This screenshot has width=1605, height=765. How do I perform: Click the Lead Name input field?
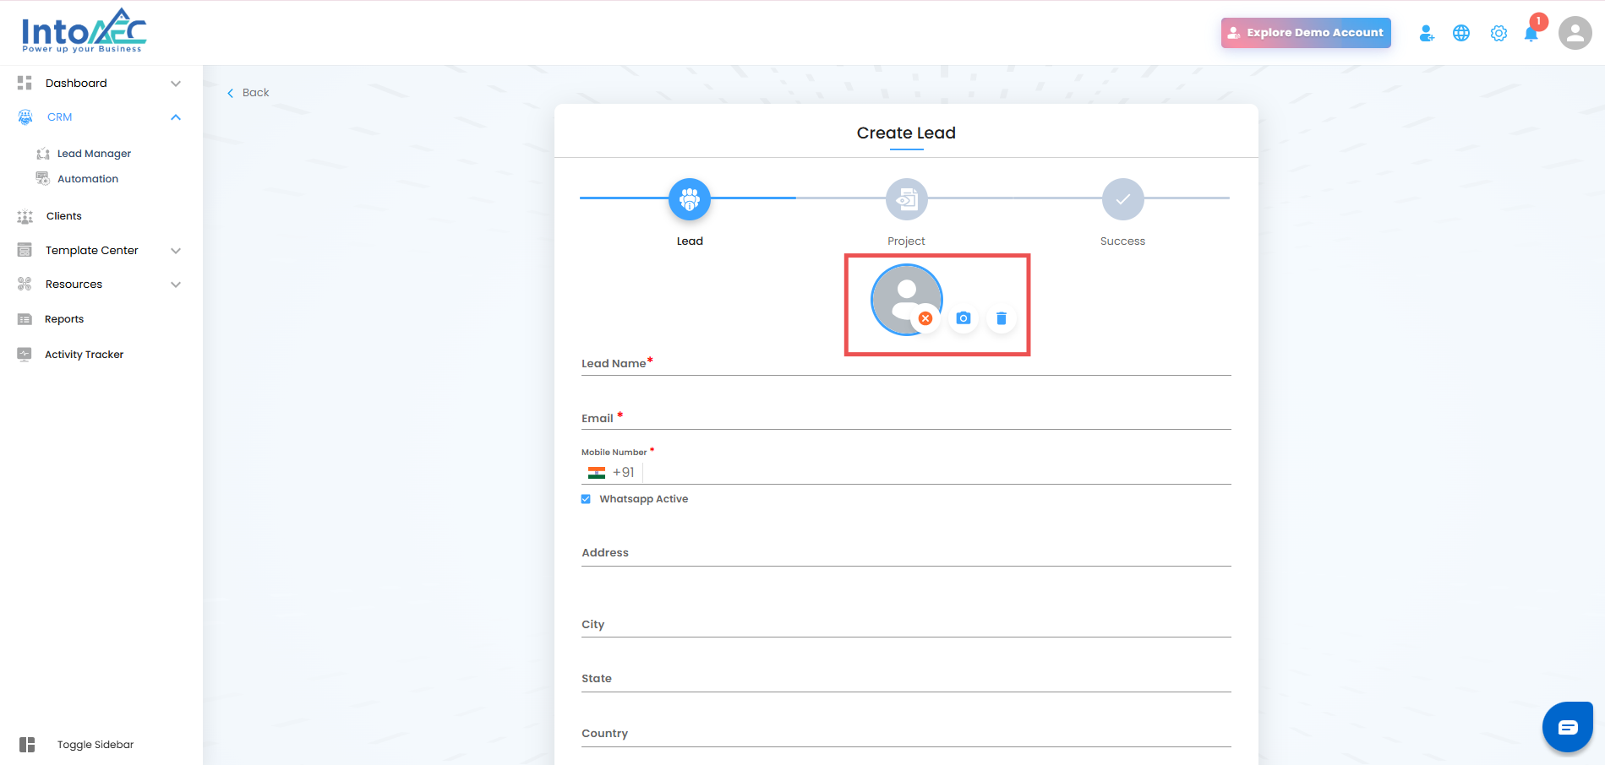[906, 364]
